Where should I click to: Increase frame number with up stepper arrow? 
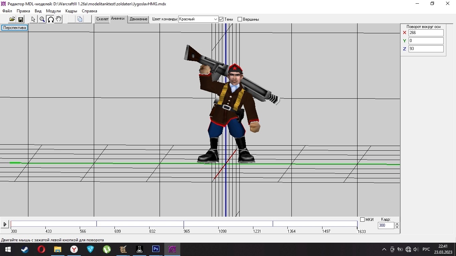tap(397, 224)
